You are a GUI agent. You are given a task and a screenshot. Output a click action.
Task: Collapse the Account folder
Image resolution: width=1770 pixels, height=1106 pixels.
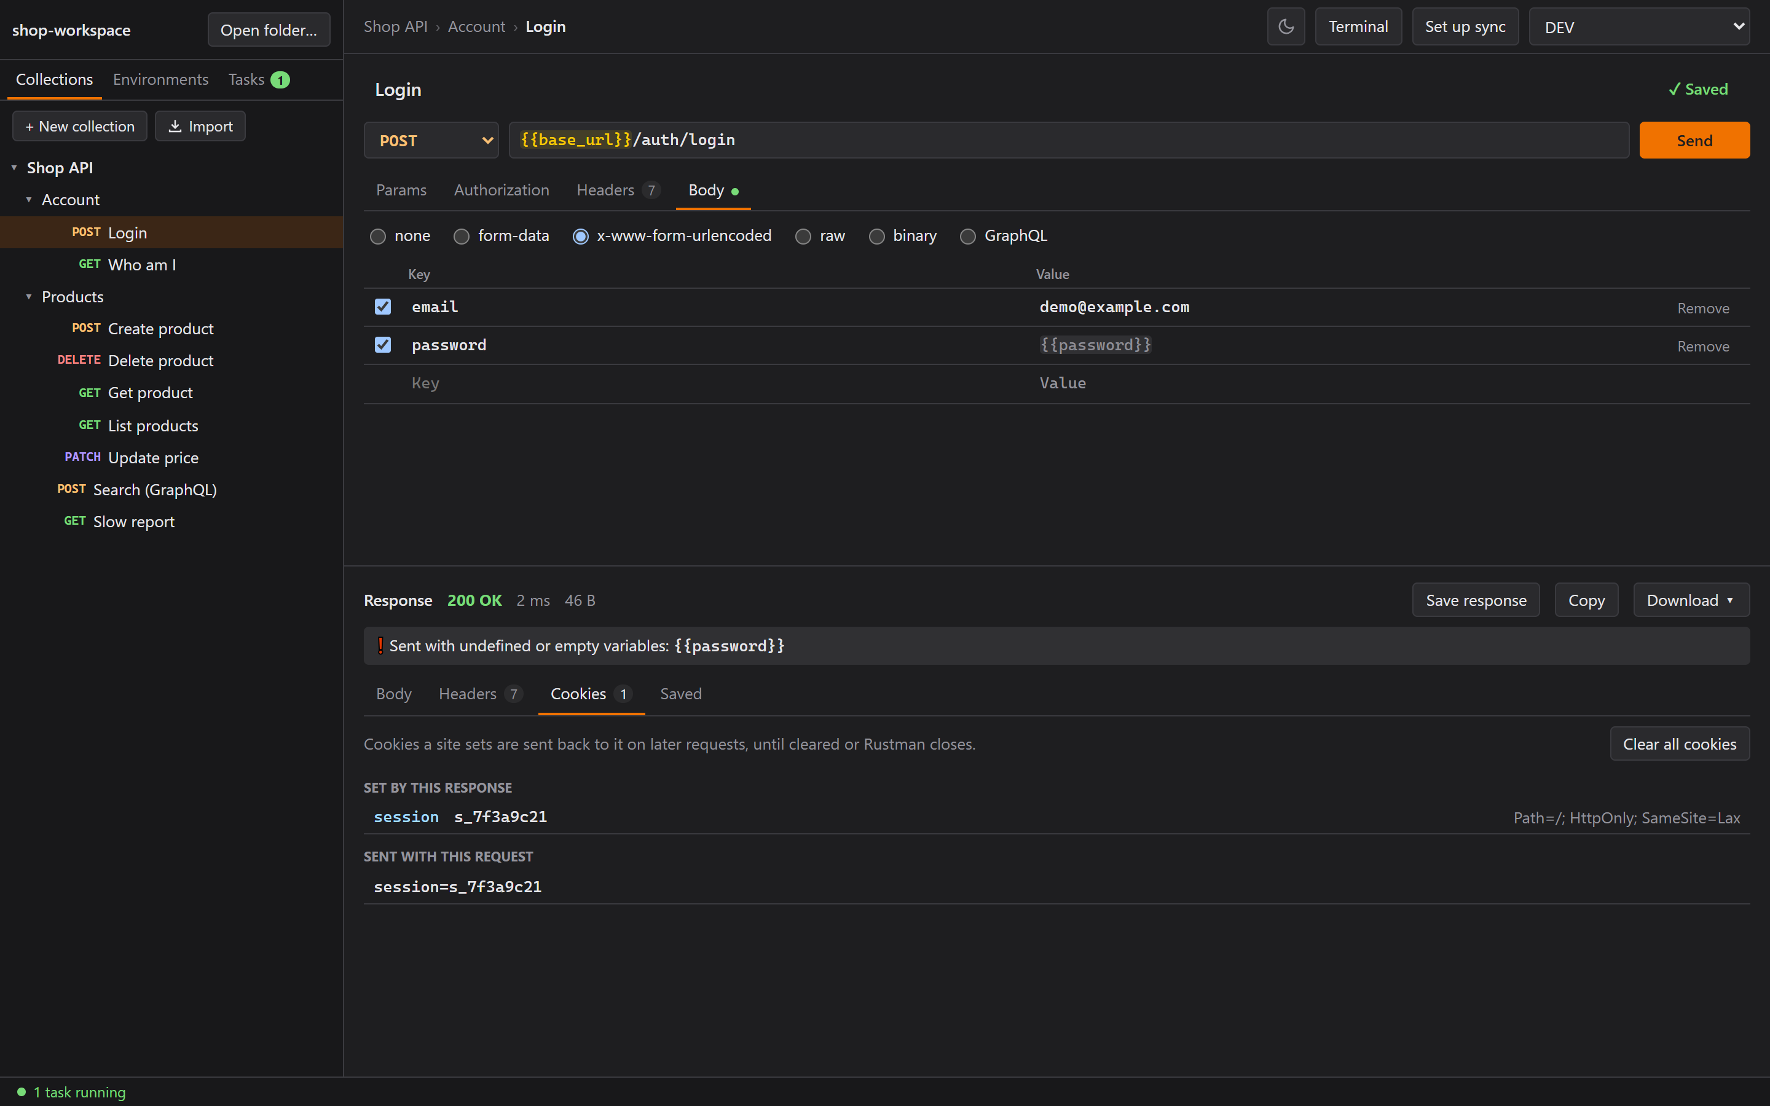pos(28,200)
